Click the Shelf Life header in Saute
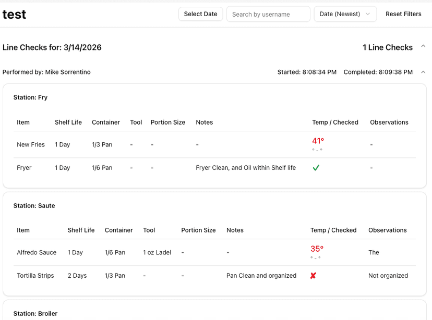Image resolution: width=432 pixels, height=320 pixels. (81, 230)
